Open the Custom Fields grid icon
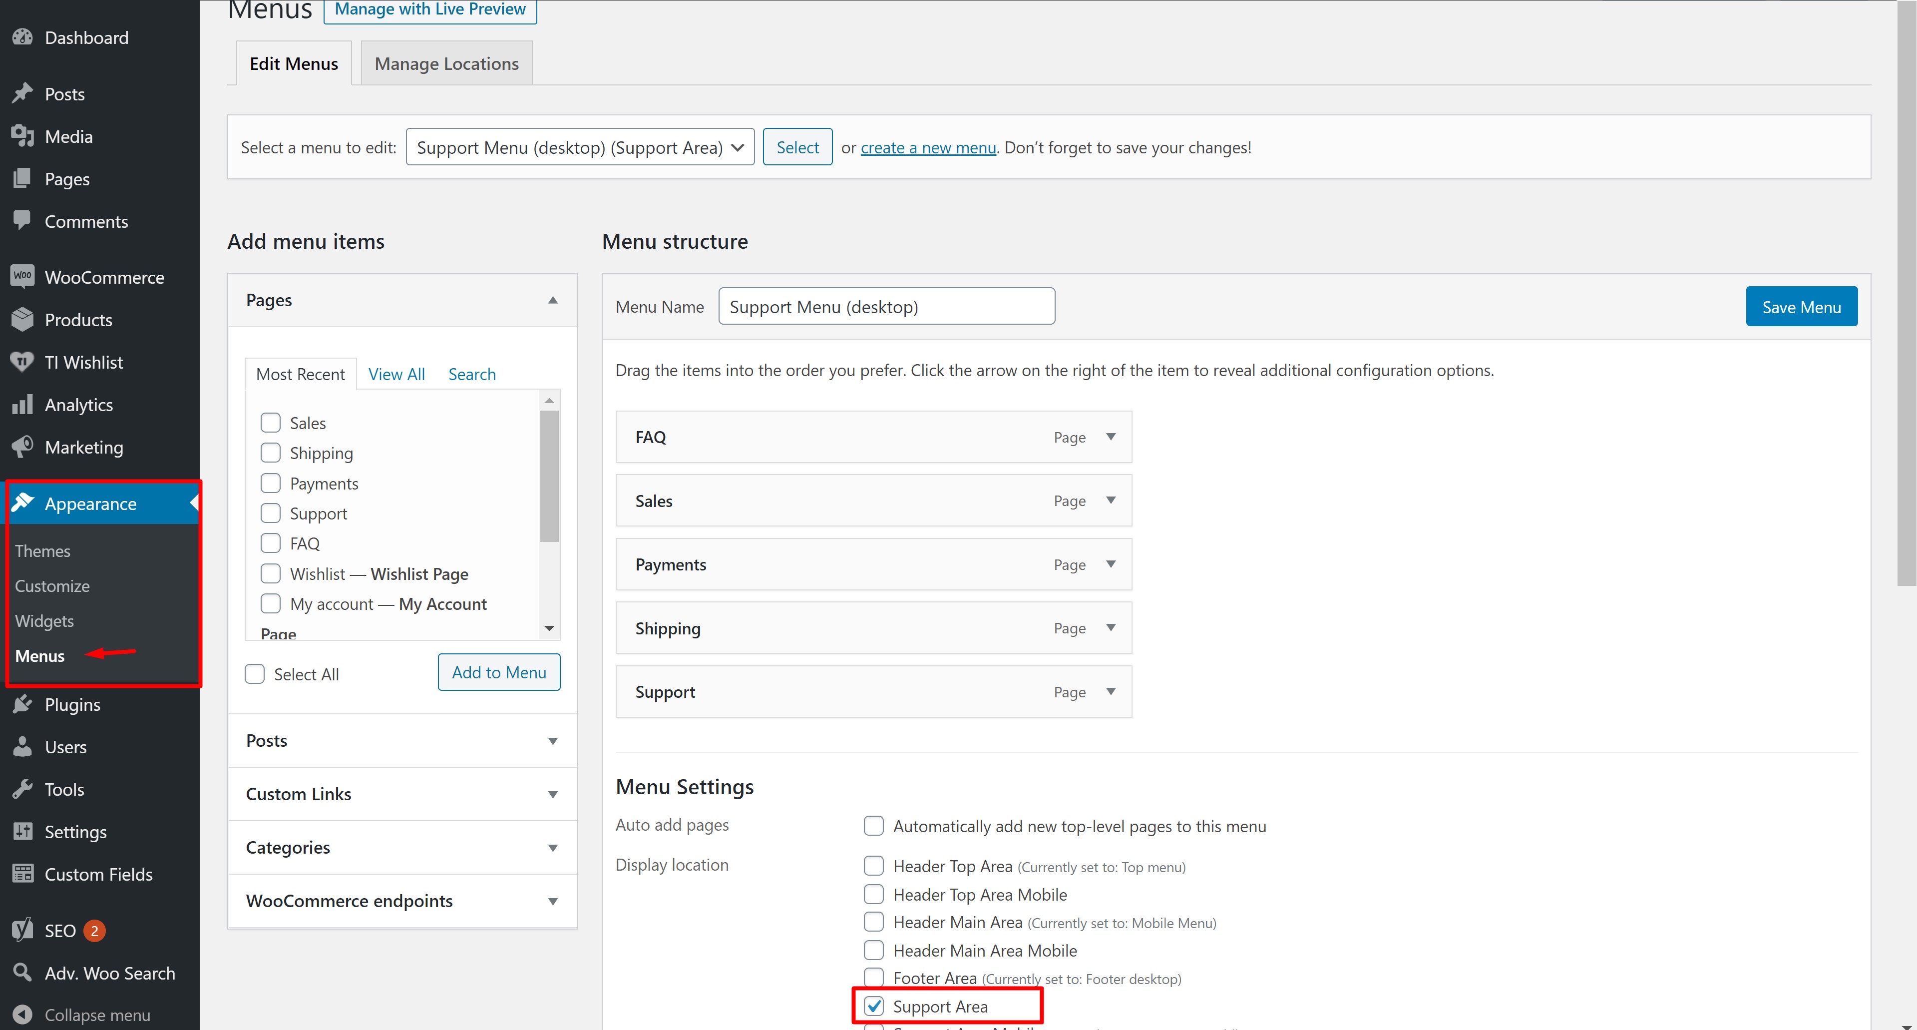Image resolution: width=1917 pixels, height=1030 pixels. pos(22,874)
